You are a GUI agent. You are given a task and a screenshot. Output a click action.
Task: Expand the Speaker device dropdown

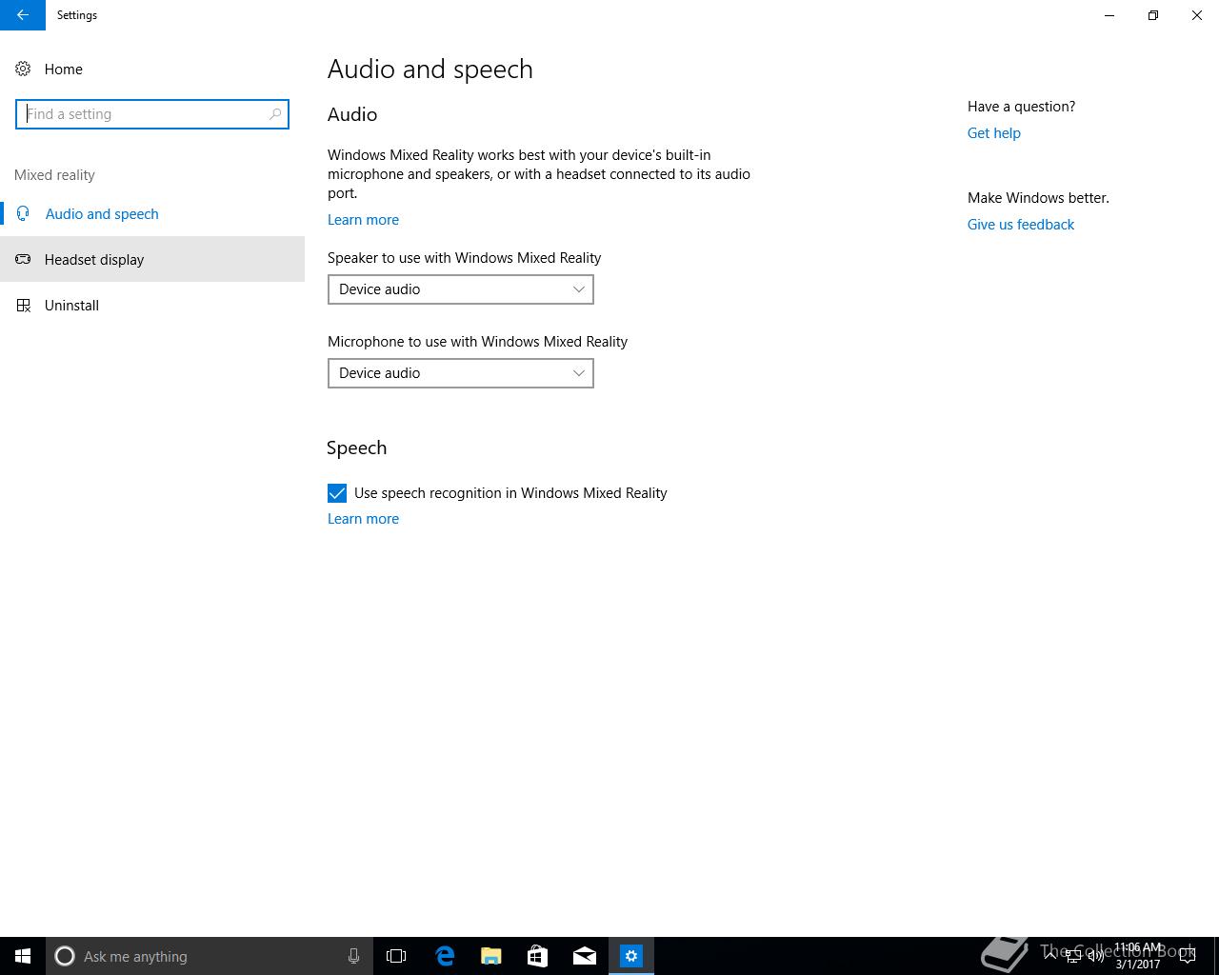(461, 289)
